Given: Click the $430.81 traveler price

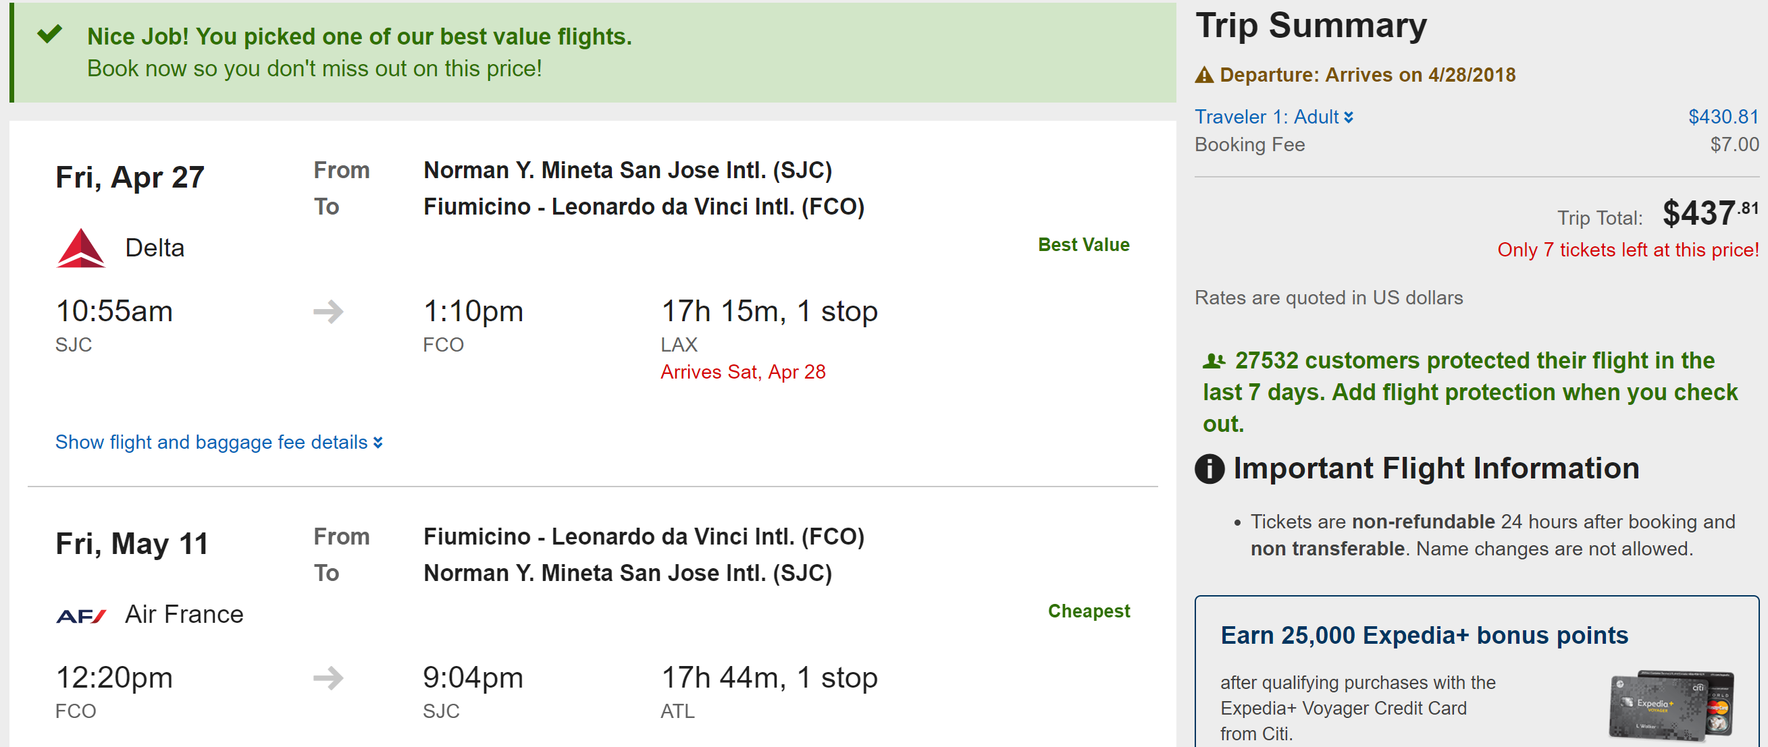Looking at the screenshot, I should tap(1723, 117).
